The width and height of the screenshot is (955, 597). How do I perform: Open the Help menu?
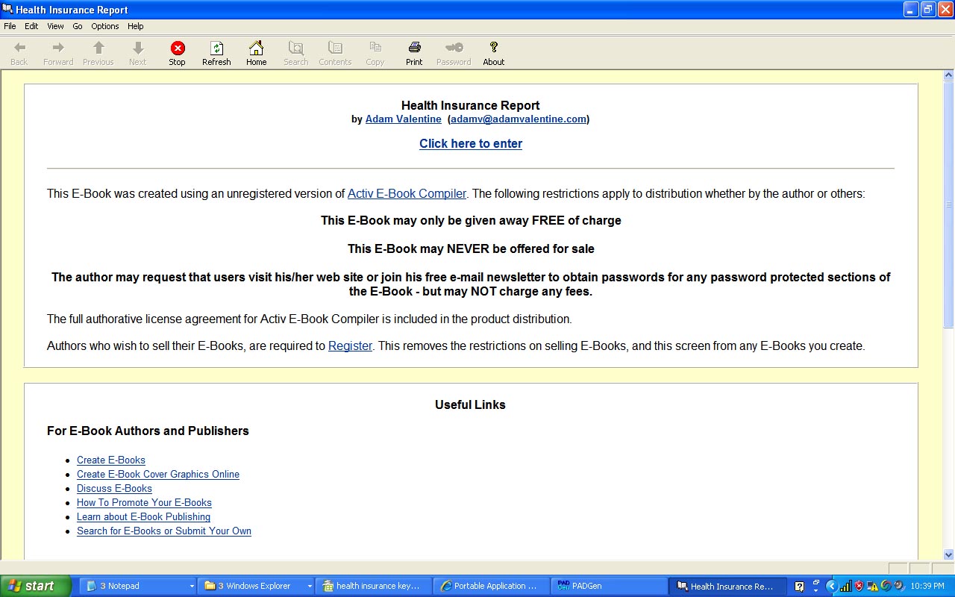coord(135,26)
